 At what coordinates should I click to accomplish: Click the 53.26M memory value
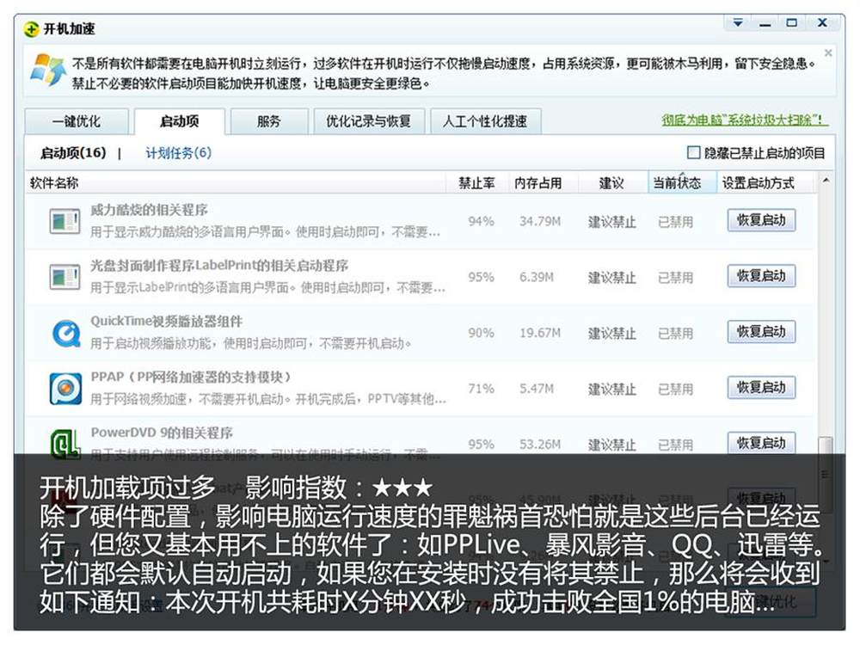click(540, 445)
